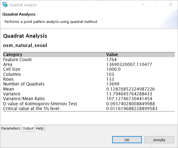
Task: Click the osm_natural_seoul layer heading
Action: [x=25, y=45]
